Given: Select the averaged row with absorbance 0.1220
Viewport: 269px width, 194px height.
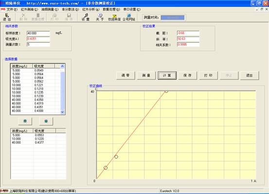Looking at the screenshot, I should point(38,139).
